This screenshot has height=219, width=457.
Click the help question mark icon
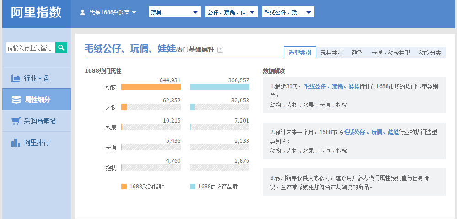[x=220, y=49]
